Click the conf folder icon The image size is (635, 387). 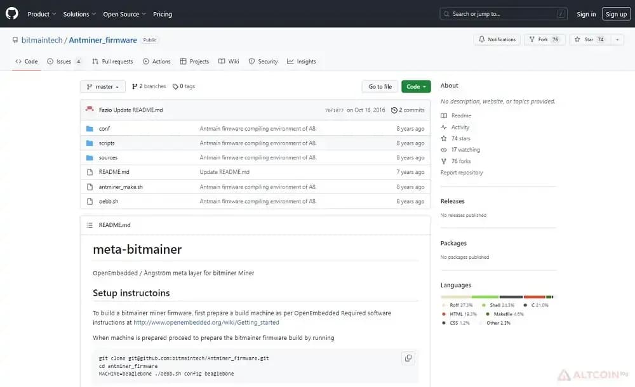(x=90, y=129)
